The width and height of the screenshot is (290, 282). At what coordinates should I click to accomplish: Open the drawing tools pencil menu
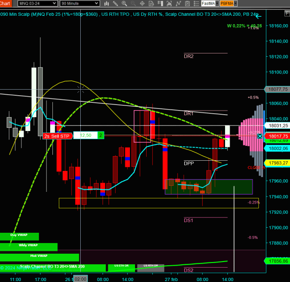(116, 3)
